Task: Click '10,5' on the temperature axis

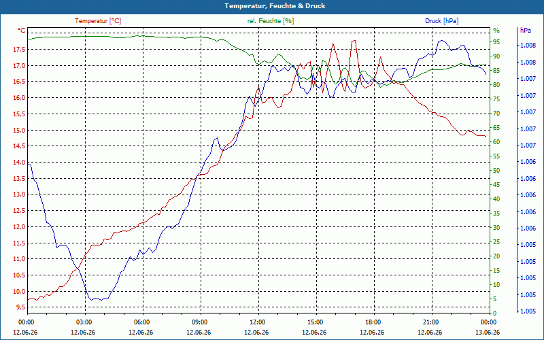Action: point(19,275)
